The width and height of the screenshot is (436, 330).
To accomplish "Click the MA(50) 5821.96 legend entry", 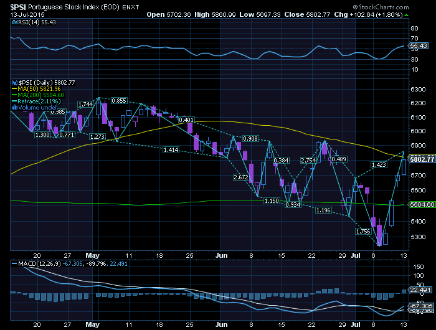I will click(x=36, y=89).
